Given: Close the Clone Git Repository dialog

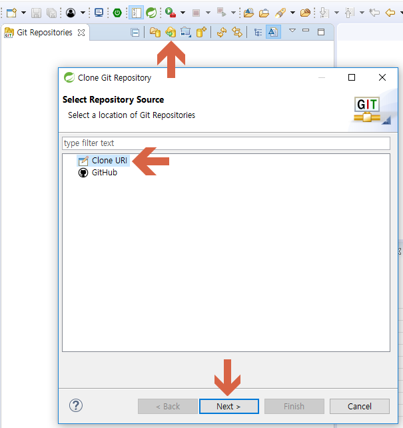Looking at the screenshot, I should 382,77.
